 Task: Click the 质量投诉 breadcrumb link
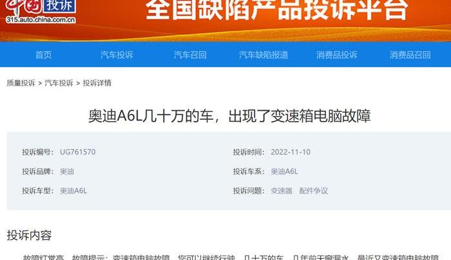[x=21, y=83]
